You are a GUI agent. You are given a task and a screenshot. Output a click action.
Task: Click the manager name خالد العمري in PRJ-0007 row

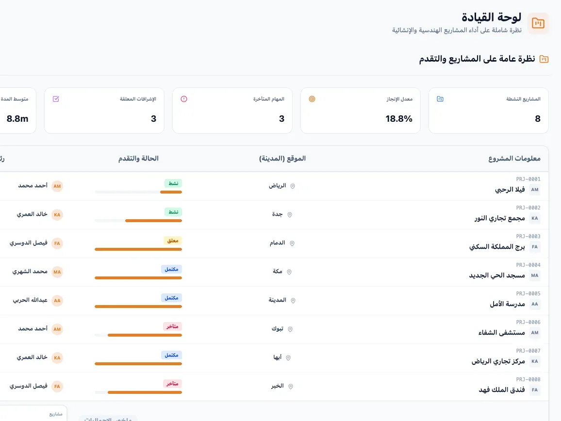pyautogui.click(x=32, y=357)
